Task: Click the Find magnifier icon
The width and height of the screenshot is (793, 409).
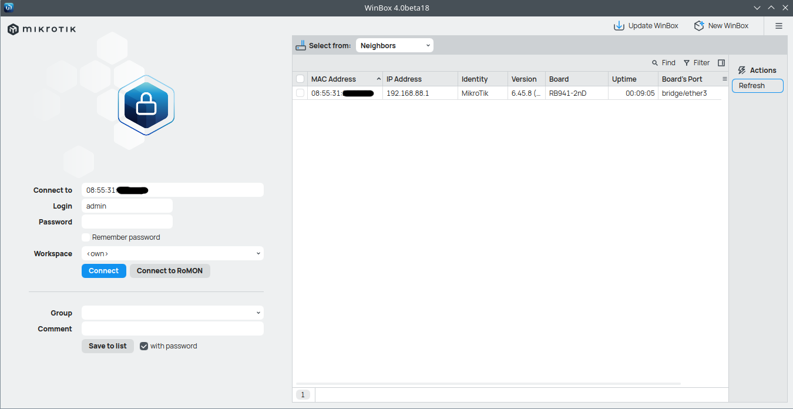Action: click(x=655, y=63)
